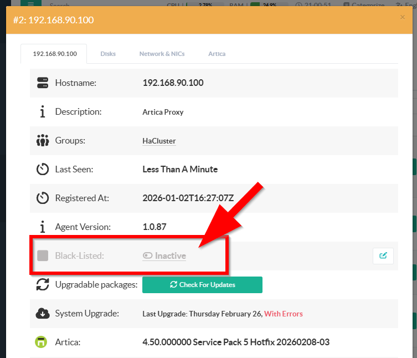Click the Groups people icon
The image size is (417, 358).
click(x=43, y=141)
